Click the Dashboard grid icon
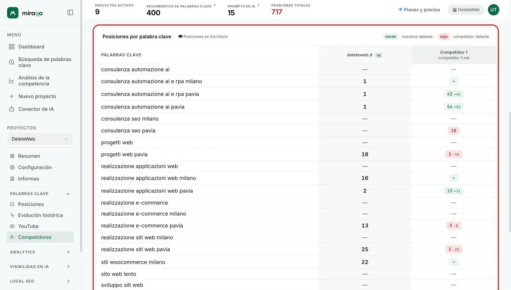The image size is (511, 290). point(12,47)
